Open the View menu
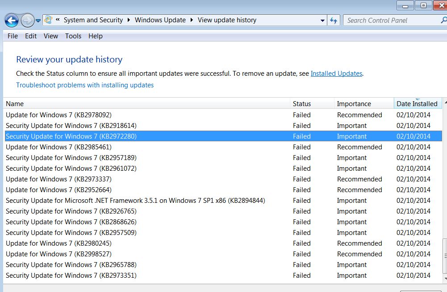Screen dimensions: 447x292 click(x=51, y=36)
